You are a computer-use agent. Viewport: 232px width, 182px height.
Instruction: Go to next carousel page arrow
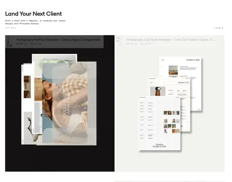[x=222, y=28]
